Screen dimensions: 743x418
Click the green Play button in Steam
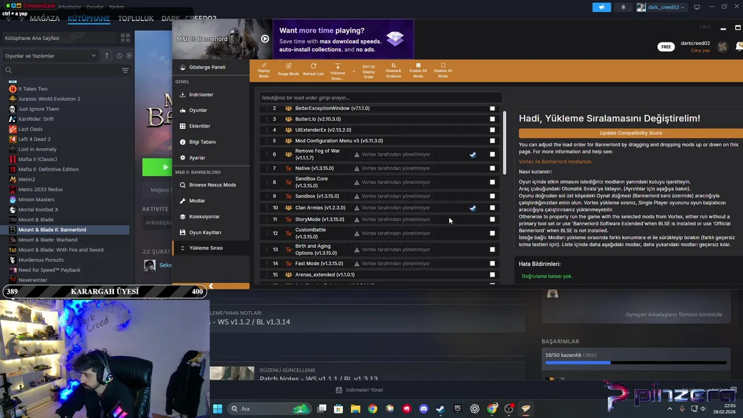157,167
